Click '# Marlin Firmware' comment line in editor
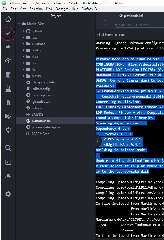Screen dimensions: 164x240 (132, 25)
